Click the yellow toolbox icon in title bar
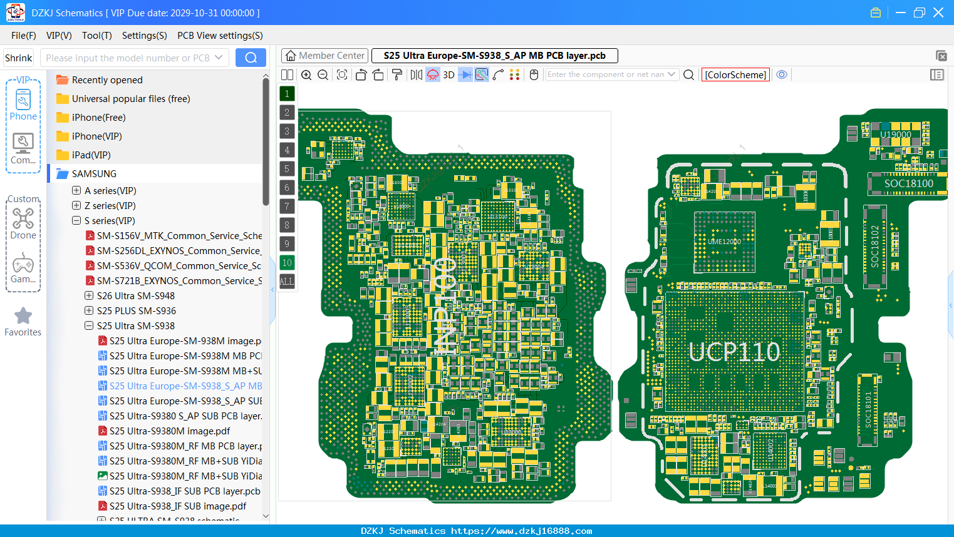Screen dimensions: 954x537 tap(876, 13)
